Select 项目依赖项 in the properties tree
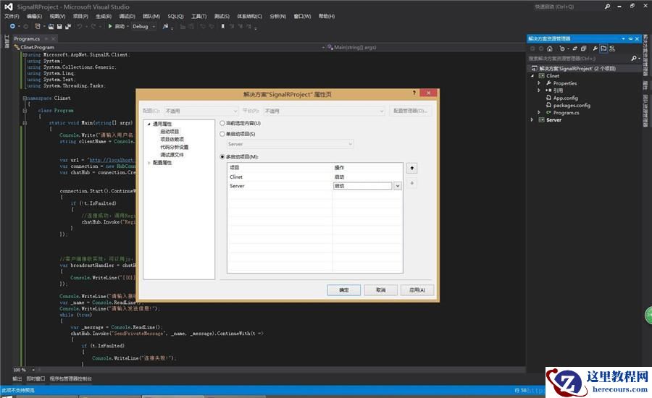652x398 pixels. [x=172, y=139]
